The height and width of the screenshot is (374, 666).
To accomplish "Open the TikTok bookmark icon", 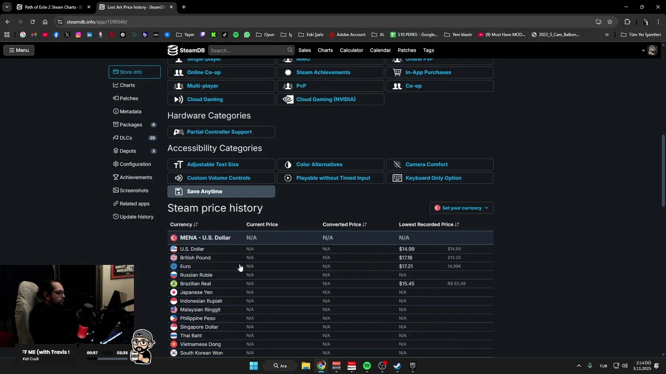I will tap(225, 35).
